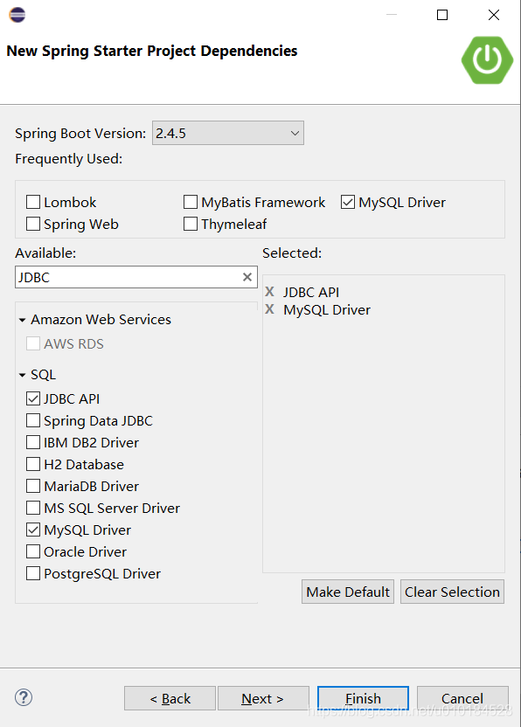Click the Make Default button

coord(347,592)
